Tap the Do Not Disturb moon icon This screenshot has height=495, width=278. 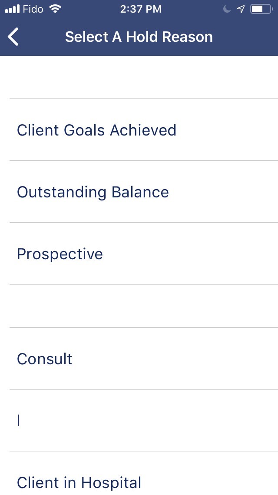(227, 9)
